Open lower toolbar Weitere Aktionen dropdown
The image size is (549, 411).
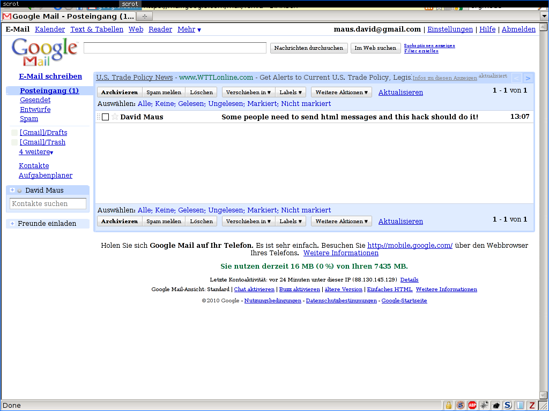pos(342,221)
